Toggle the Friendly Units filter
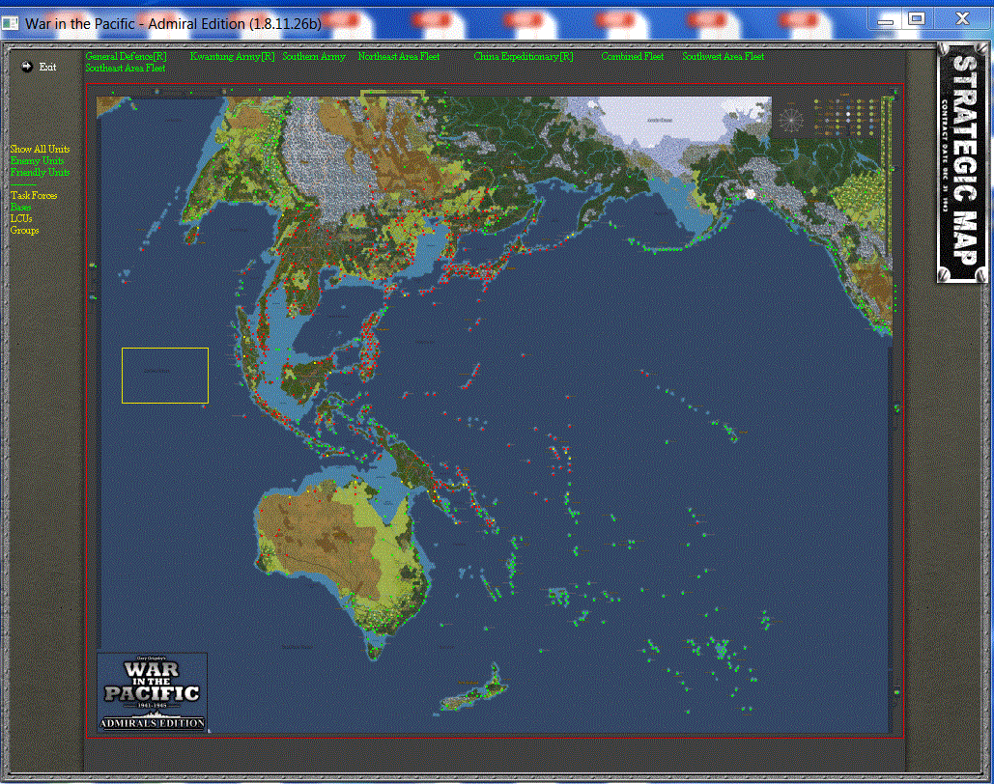 40,172
